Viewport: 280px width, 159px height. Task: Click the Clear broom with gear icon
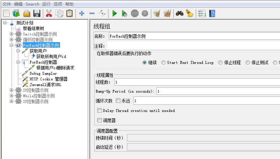[x=157, y=13]
